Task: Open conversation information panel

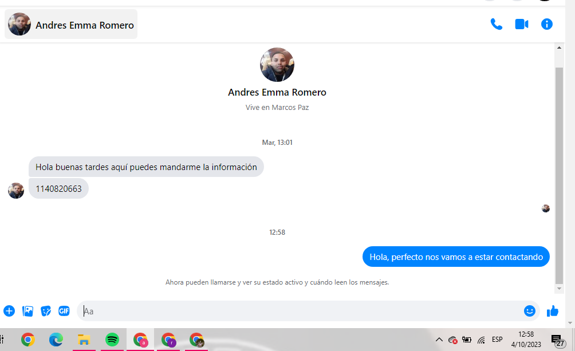Action: [x=547, y=24]
